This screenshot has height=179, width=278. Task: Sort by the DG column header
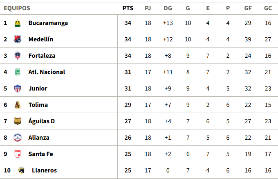click(168, 8)
